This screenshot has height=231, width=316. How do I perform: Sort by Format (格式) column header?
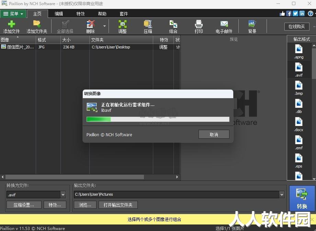click(48, 40)
